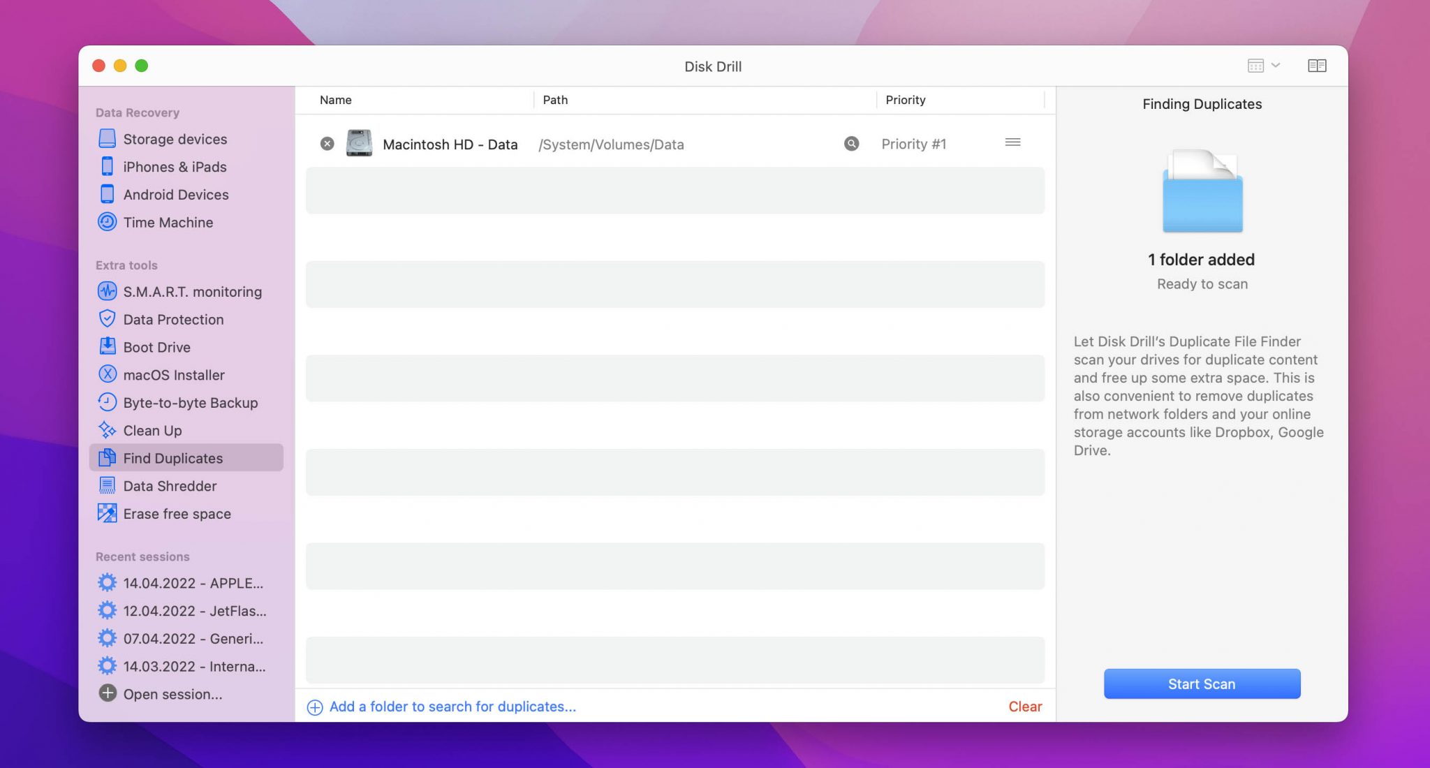Open Storage devices section
The height and width of the screenshot is (768, 1430).
(175, 139)
